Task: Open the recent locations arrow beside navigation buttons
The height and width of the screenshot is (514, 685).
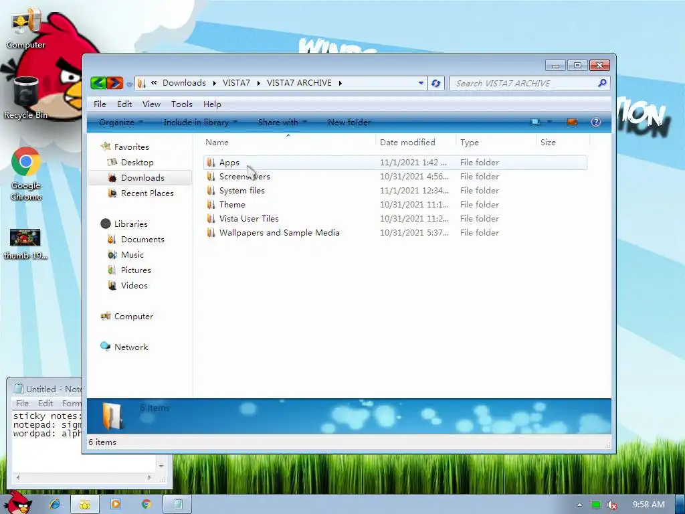Action: (129, 84)
